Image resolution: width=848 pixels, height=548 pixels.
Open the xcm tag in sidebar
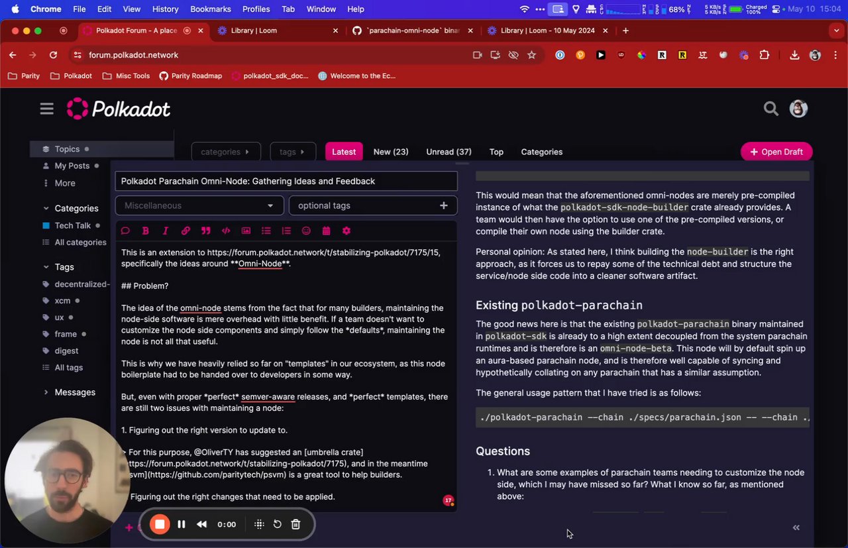point(61,300)
